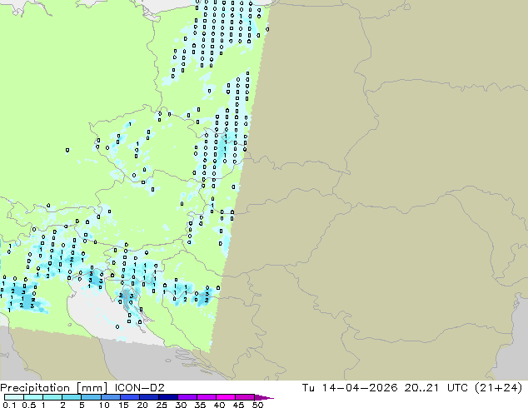The image size is (528, 408).
Task: Click the '20..21' hour range text
Action: [x=421, y=388]
